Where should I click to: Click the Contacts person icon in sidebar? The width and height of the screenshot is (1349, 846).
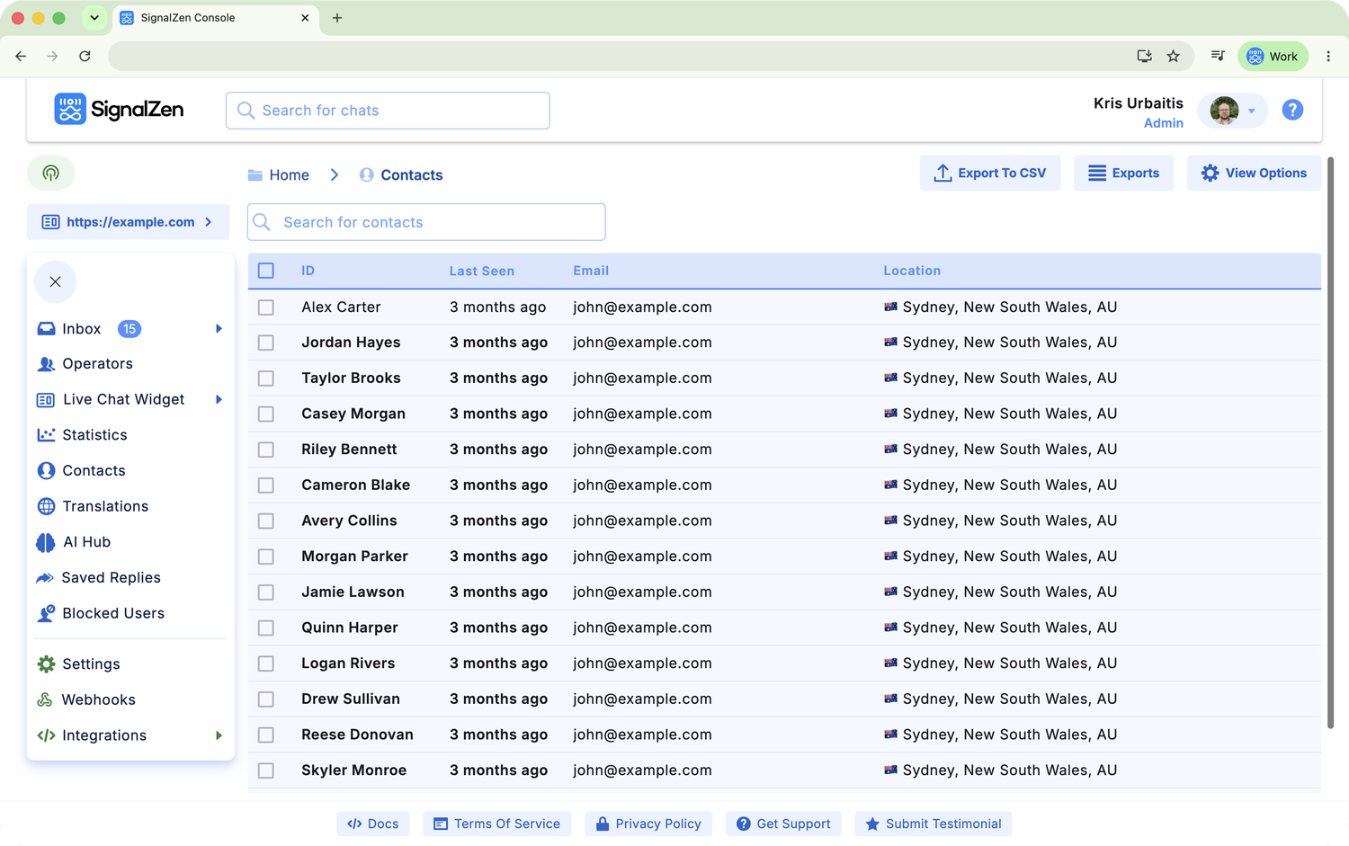(x=46, y=471)
